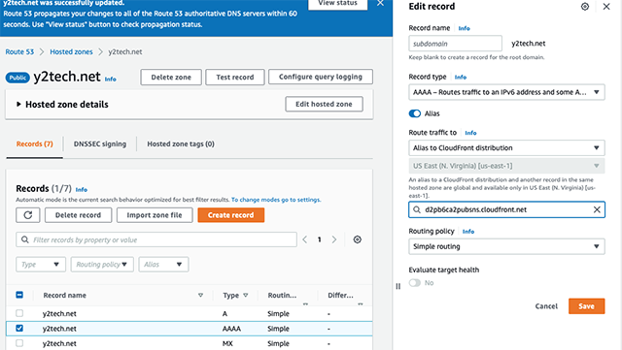Image resolution: width=622 pixels, height=350 pixels.
Task: Click the Public badge beside zone name
Action: tap(17, 78)
